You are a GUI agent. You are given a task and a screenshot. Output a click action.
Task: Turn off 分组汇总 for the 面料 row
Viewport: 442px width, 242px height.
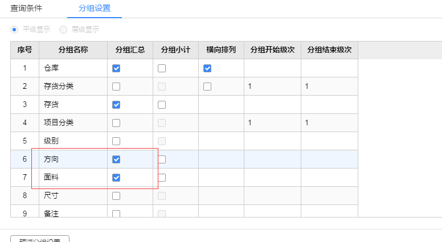click(x=116, y=178)
